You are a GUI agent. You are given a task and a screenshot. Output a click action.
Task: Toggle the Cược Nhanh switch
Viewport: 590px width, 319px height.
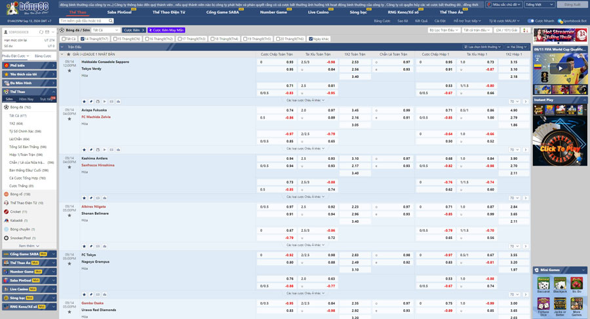click(530, 21)
